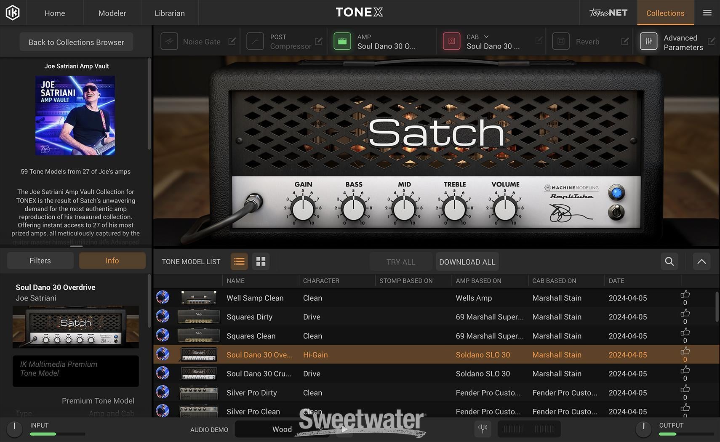Select the Well Samp Clean row name
This screenshot has height=442, width=720.
(x=255, y=298)
